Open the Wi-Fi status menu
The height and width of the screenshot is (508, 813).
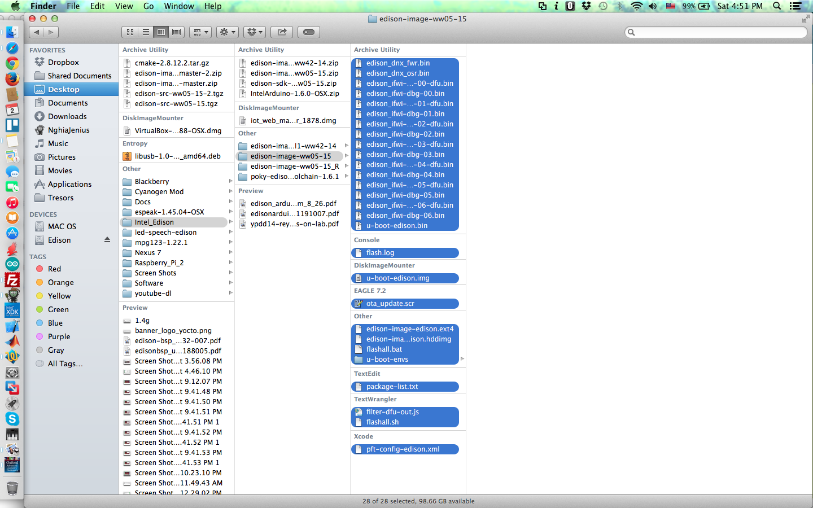[636, 6]
